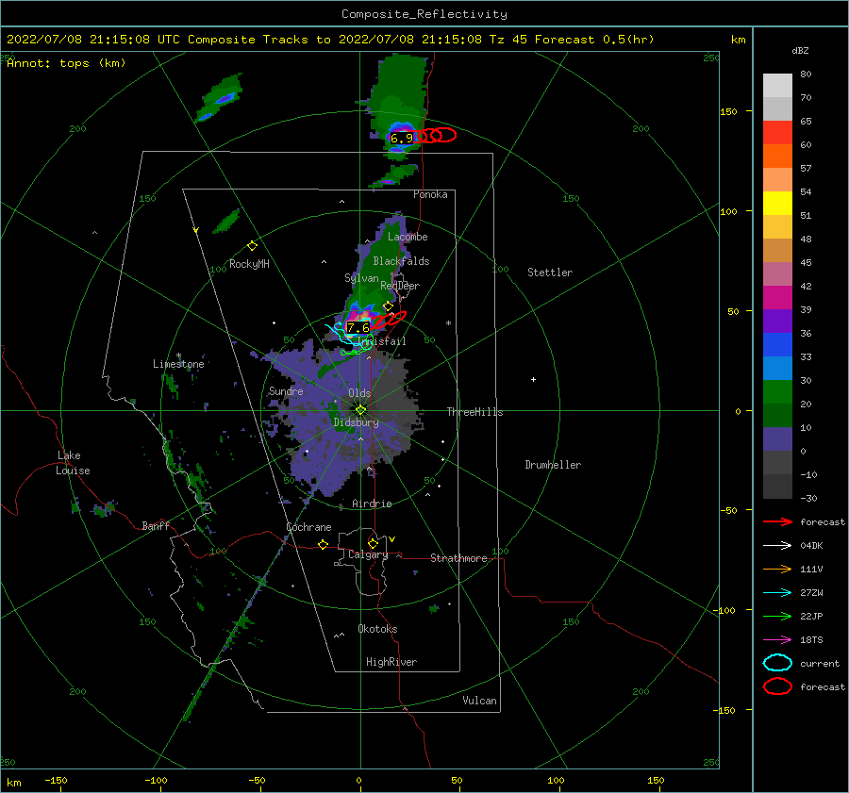
Task: Click the Ponoka city label
Action: (x=430, y=194)
